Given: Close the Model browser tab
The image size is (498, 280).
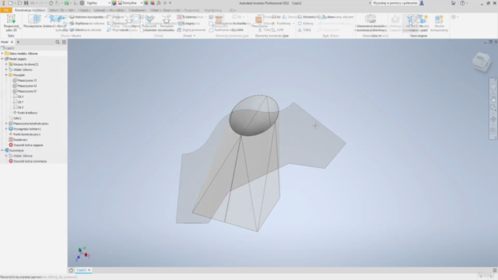Looking at the screenshot, I should pyautogui.click(x=12, y=42).
